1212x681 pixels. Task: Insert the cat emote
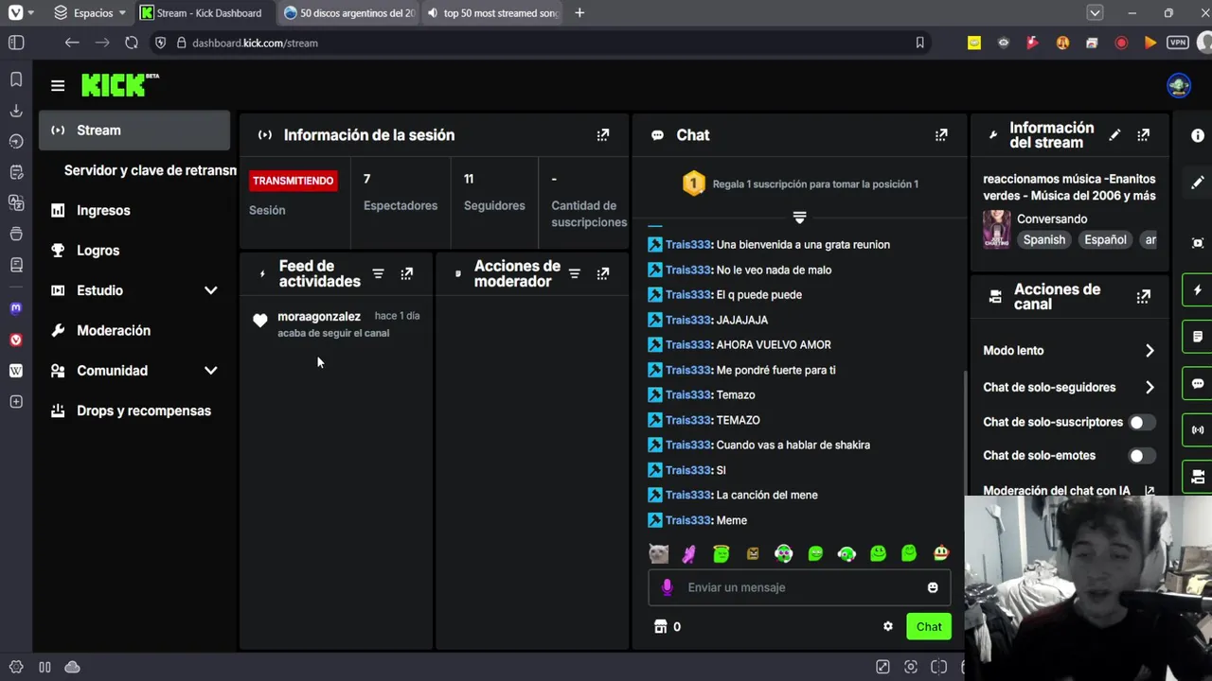click(x=659, y=553)
